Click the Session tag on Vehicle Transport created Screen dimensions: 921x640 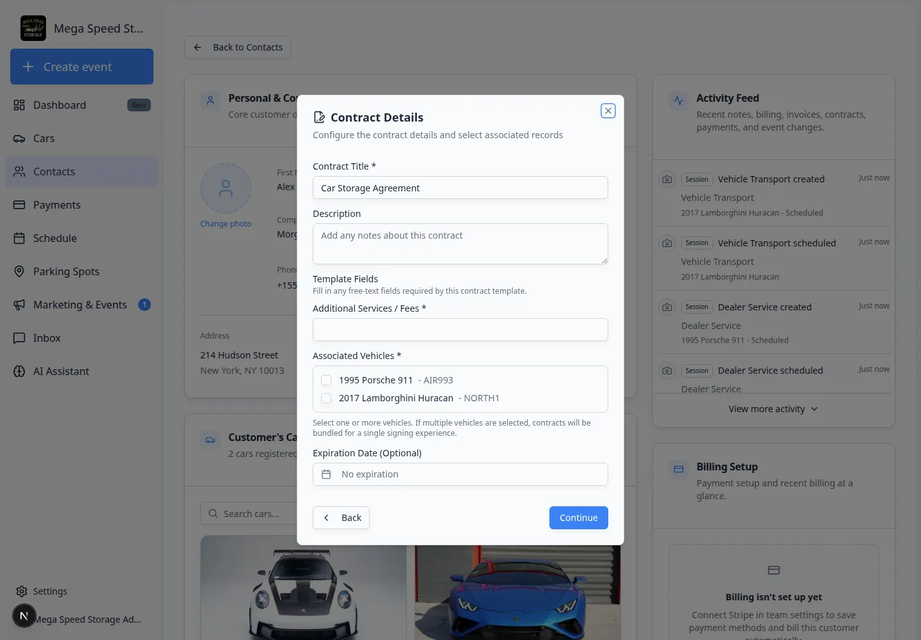(x=697, y=179)
